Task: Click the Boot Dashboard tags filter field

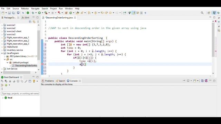Action: (x=20, y=93)
